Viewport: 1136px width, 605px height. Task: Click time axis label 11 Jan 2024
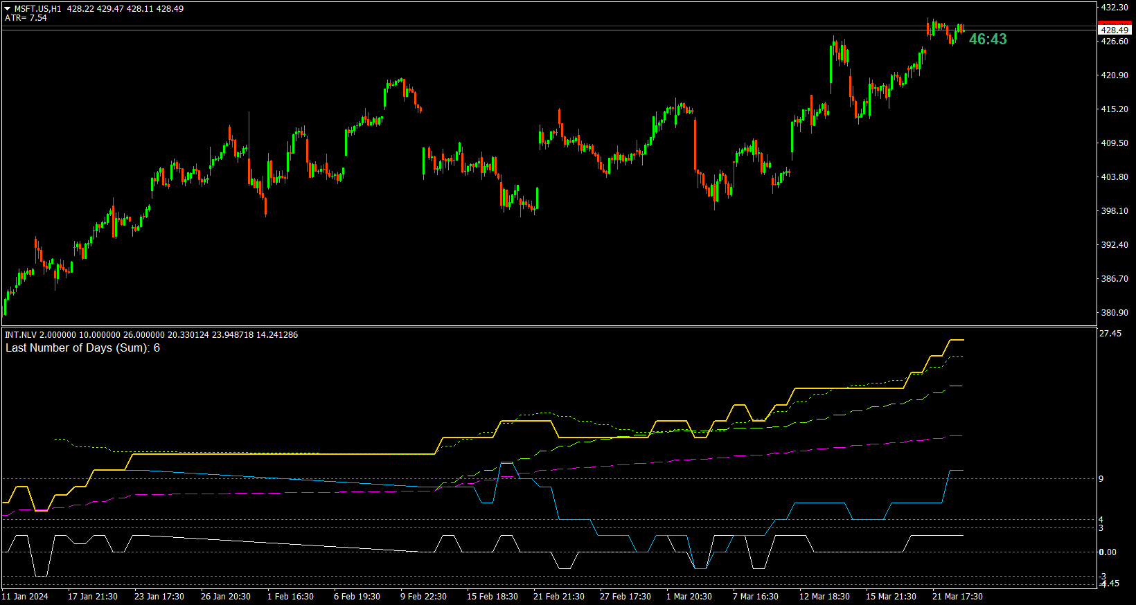click(x=25, y=597)
